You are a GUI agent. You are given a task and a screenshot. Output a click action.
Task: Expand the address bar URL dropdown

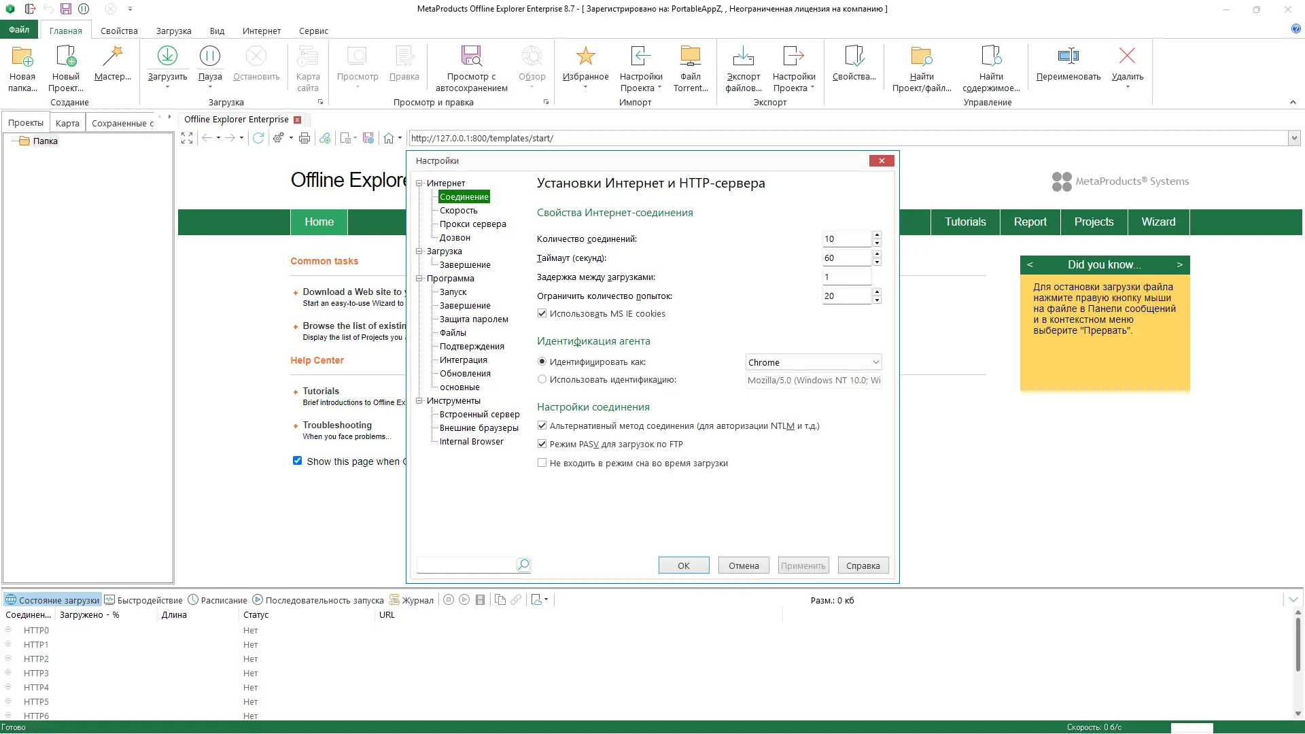pos(1293,138)
